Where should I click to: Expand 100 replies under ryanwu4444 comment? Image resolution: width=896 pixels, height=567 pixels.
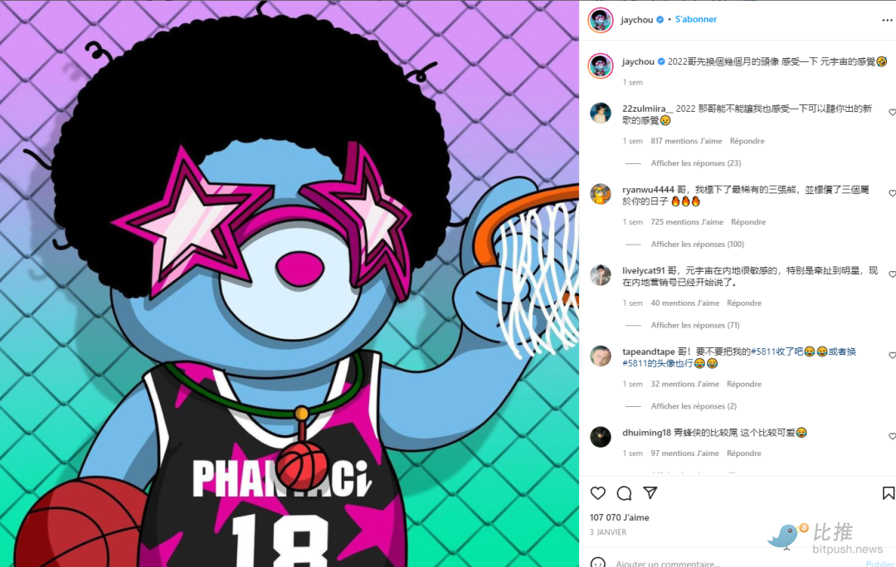pos(697,245)
